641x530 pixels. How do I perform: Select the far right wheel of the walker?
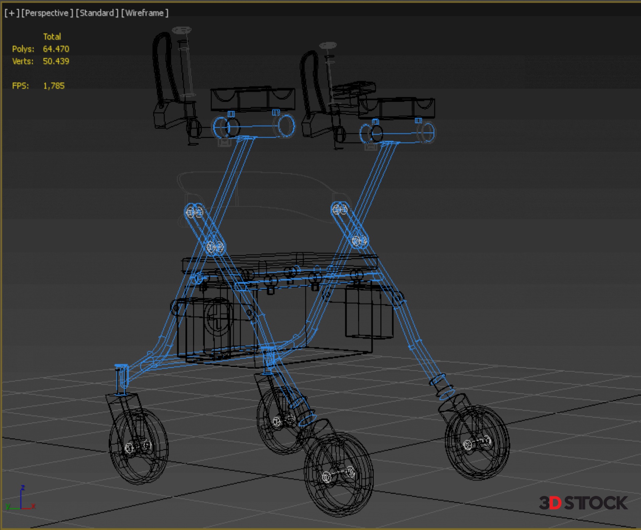[477, 442]
